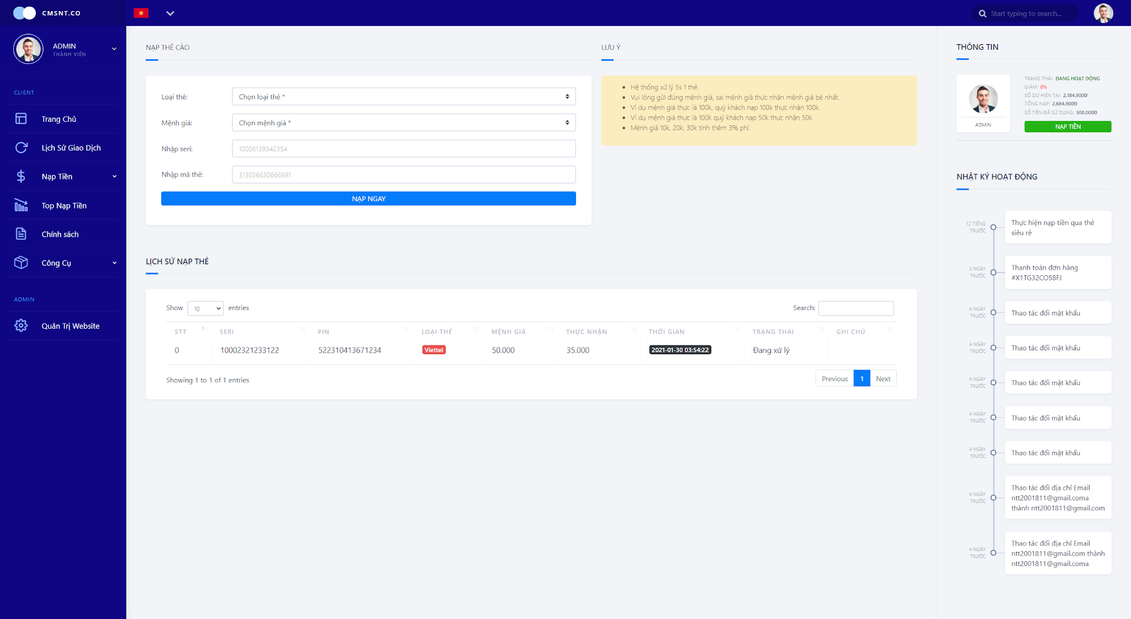Open top-right user avatar menu
1131x619 pixels.
[1103, 13]
